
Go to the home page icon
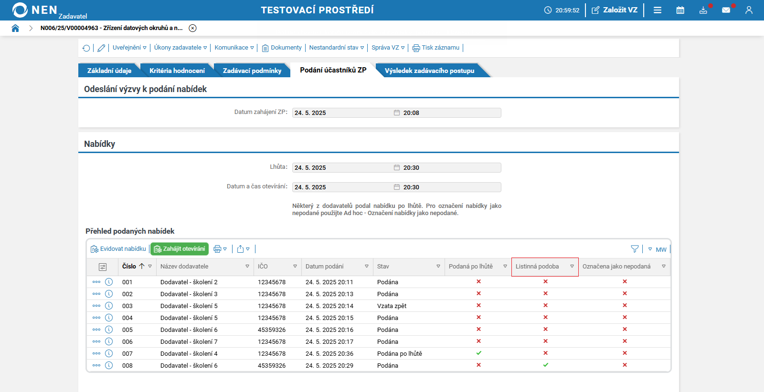(15, 28)
